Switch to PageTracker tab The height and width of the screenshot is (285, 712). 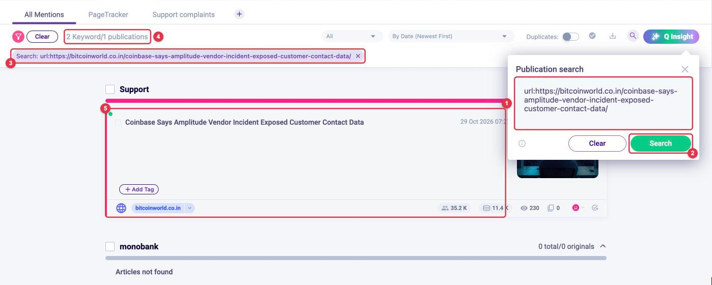click(108, 14)
